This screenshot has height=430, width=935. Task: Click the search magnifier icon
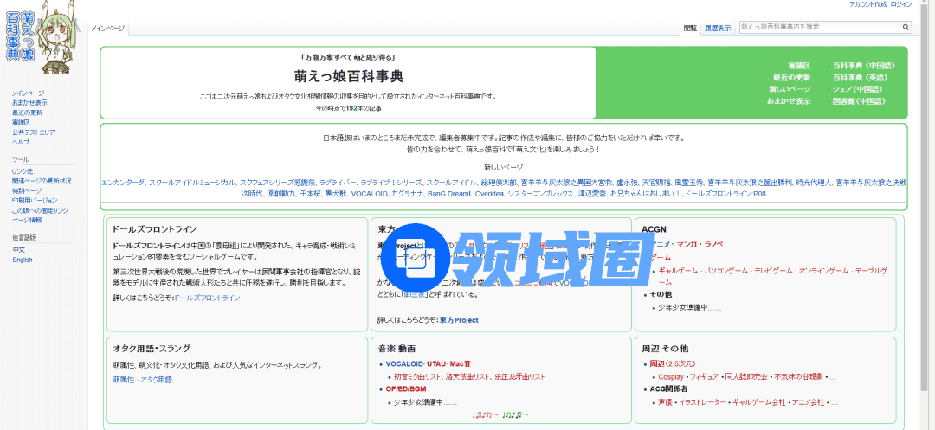tap(906, 28)
